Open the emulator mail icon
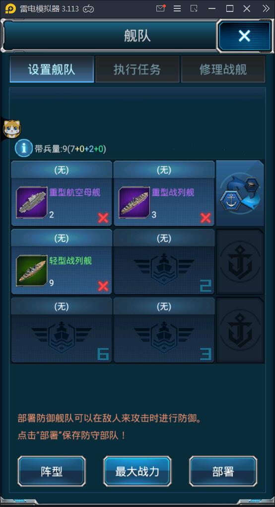 point(160,8)
